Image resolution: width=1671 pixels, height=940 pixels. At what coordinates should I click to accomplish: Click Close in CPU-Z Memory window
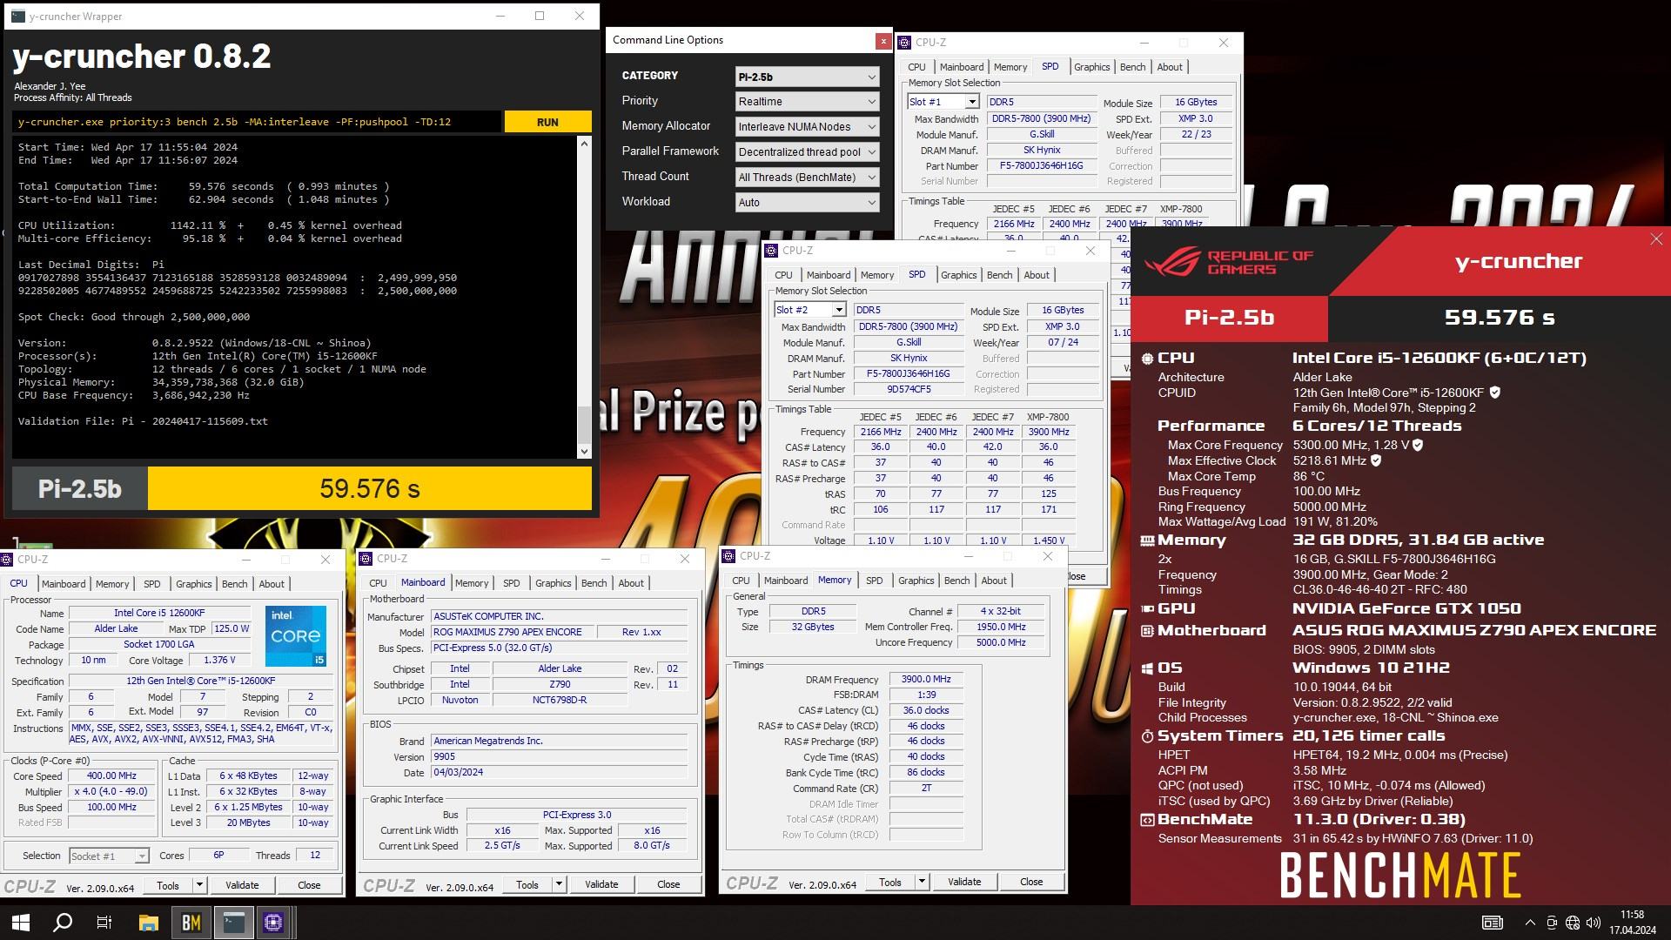(x=1031, y=882)
